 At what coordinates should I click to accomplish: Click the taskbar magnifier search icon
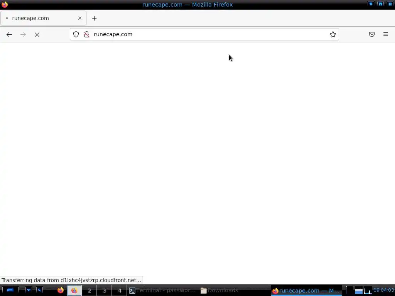click(x=40, y=290)
